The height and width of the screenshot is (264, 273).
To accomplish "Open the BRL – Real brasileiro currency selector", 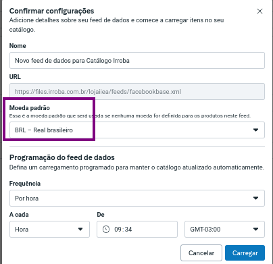I will click(137, 130).
